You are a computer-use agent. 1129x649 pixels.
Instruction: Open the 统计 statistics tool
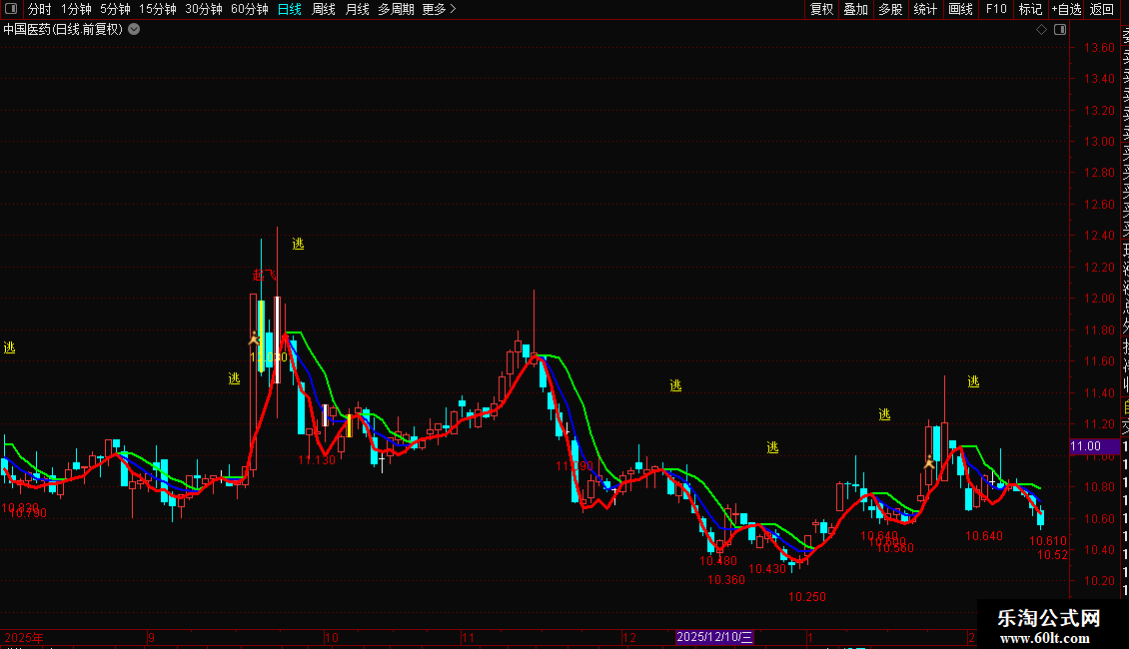925,9
